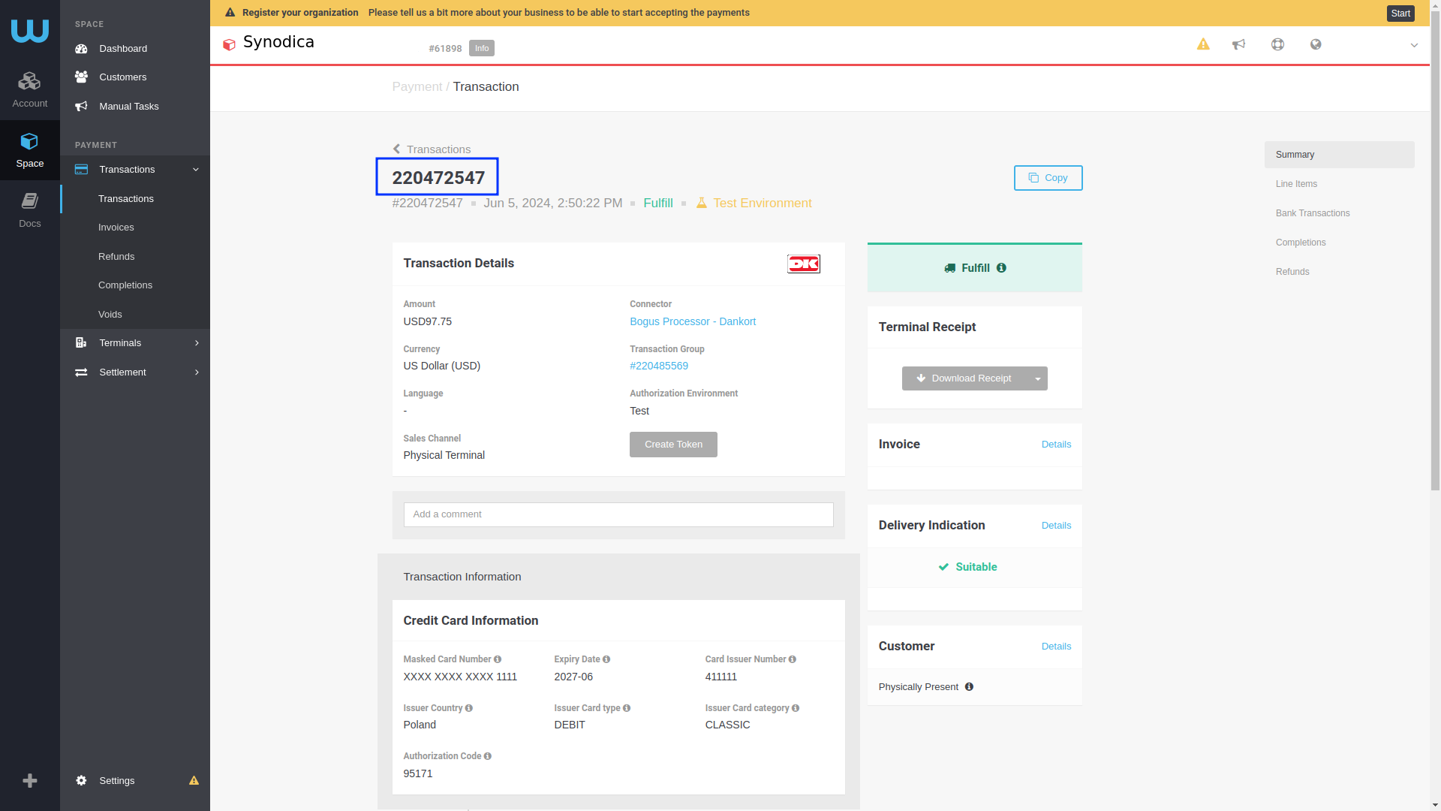The height and width of the screenshot is (811, 1441).
Task: Focus the Add a comment field
Action: click(x=618, y=514)
